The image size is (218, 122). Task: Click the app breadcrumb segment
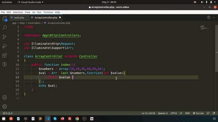pos(14,23)
